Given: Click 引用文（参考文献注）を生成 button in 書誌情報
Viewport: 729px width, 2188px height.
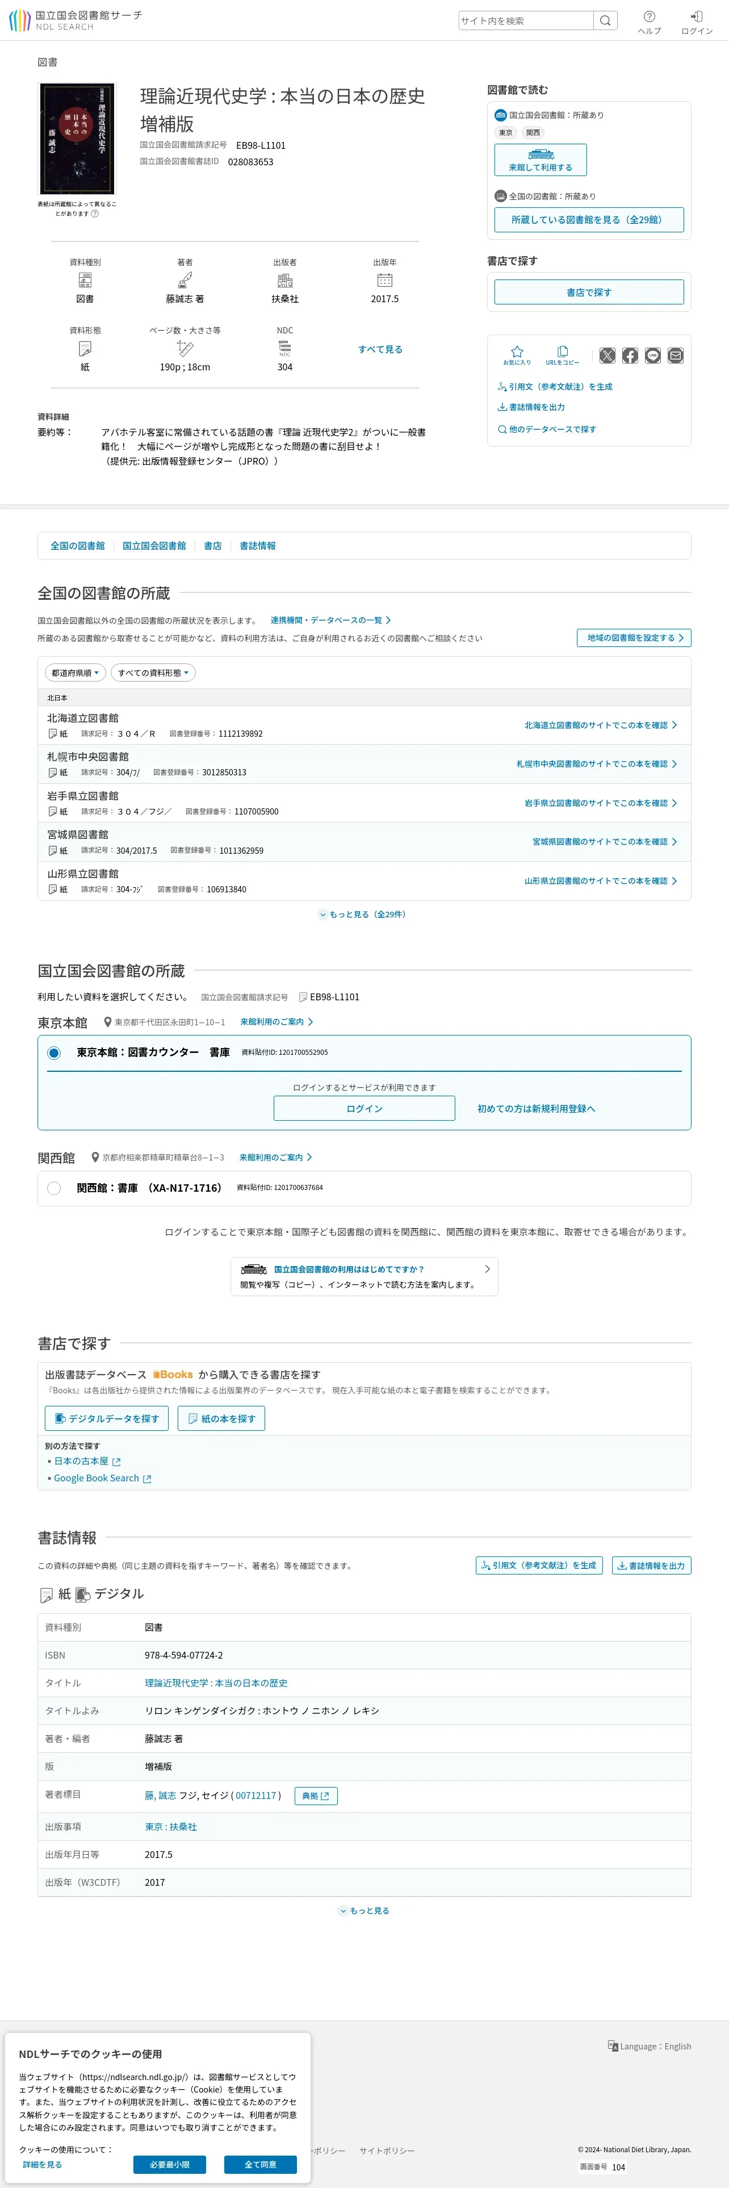Looking at the screenshot, I should click(x=540, y=1565).
